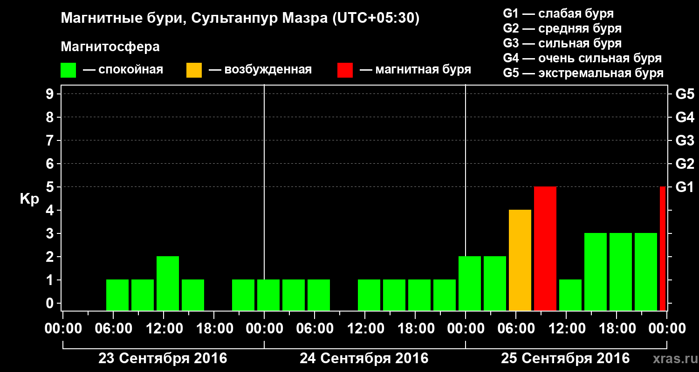The width and height of the screenshot is (699, 372).
Task: Click the 'G3' label on the right axis
Action: [x=685, y=140]
